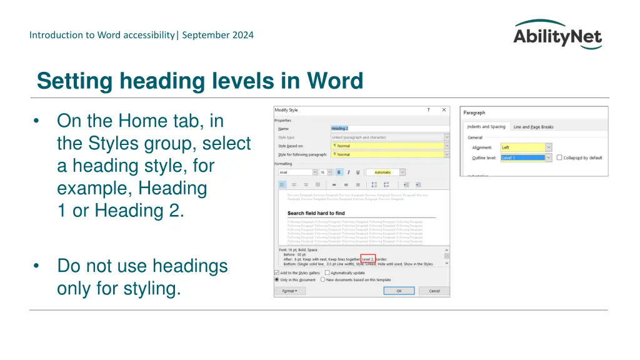Viewport: 640px width, 360px height.
Task: Toggle Bold in Modify Style formatting
Action: point(339,172)
